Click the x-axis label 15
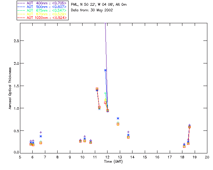The height and width of the screenshot is (170, 213). 145,157
